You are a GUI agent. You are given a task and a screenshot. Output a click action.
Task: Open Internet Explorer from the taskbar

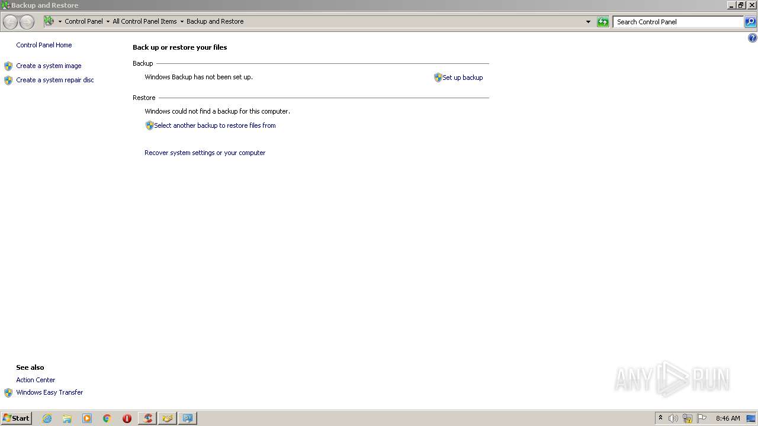(47, 418)
